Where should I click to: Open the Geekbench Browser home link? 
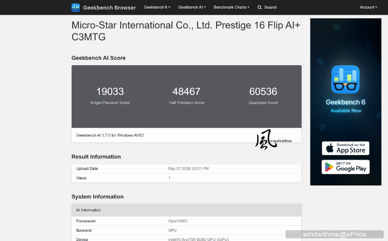click(109, 8)
